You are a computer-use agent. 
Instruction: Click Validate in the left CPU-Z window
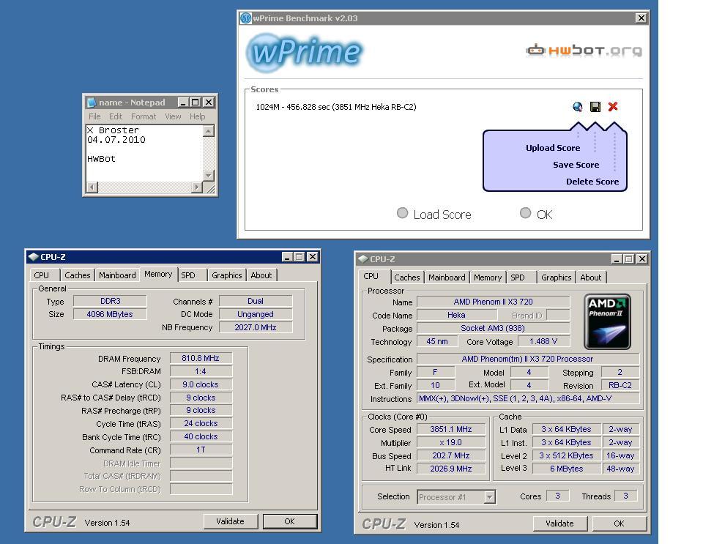231,521
